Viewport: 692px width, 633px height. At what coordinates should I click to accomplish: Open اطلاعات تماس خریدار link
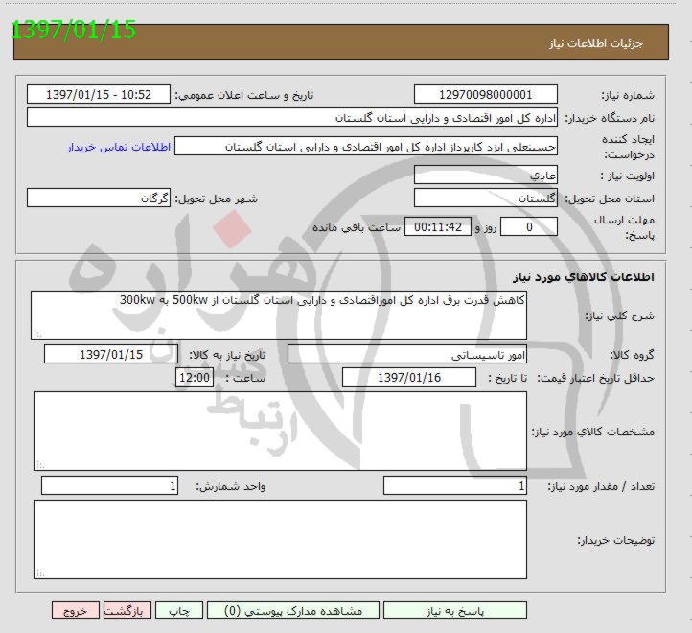119,147
